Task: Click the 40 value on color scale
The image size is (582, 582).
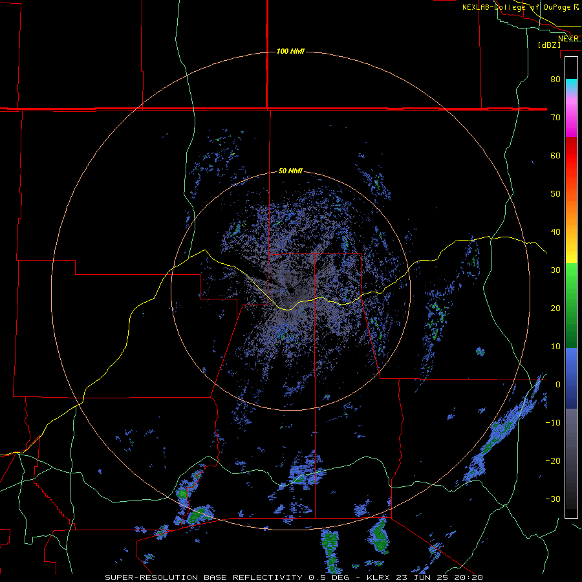Action: pyautogui.click(x=555, y=232)
